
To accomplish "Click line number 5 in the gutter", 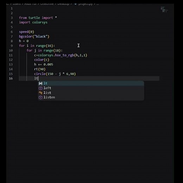I will (x=12, y=27).
